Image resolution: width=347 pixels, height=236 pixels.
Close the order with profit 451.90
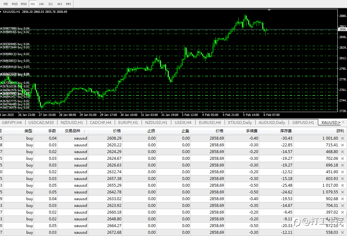pos(342,172)
